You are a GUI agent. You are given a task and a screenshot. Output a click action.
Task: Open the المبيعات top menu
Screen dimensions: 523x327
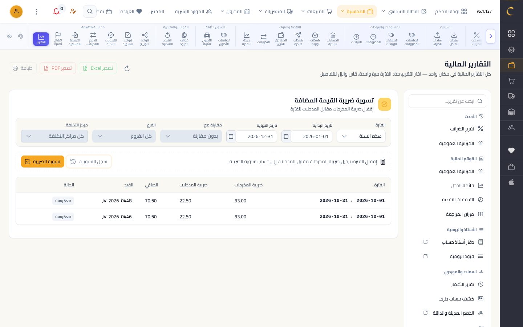(x=317, y=12)
